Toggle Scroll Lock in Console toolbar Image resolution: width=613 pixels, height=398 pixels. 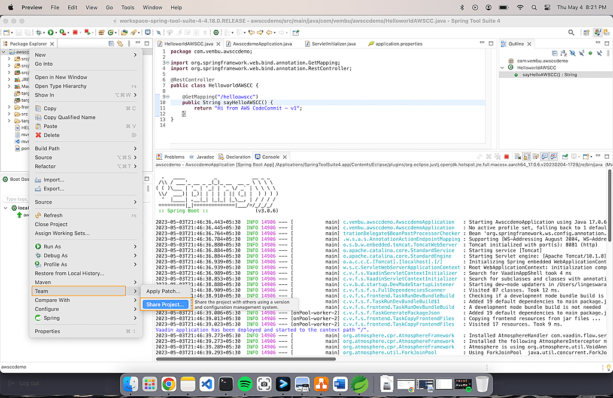[x=527, y=157]
